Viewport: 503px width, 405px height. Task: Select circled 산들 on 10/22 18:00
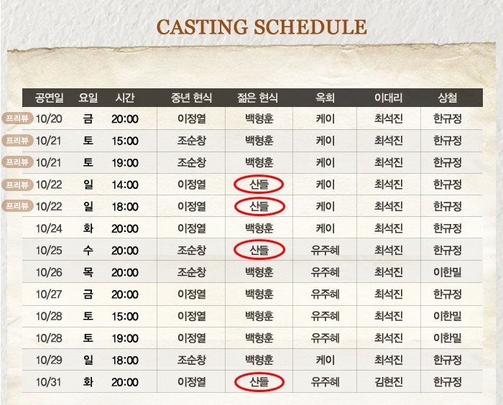coord(259,207)
